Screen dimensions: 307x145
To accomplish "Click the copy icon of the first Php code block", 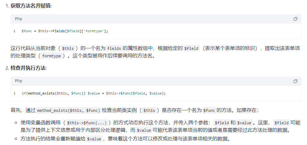I will click(x=295, y=19).
